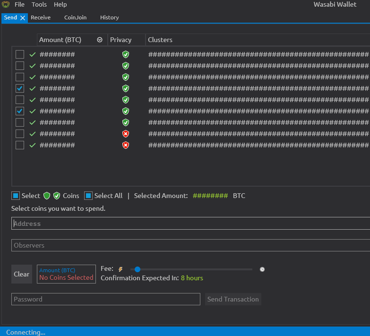Tick checkbox of the last coin row

pyautogui.click(x=20, y=145)
